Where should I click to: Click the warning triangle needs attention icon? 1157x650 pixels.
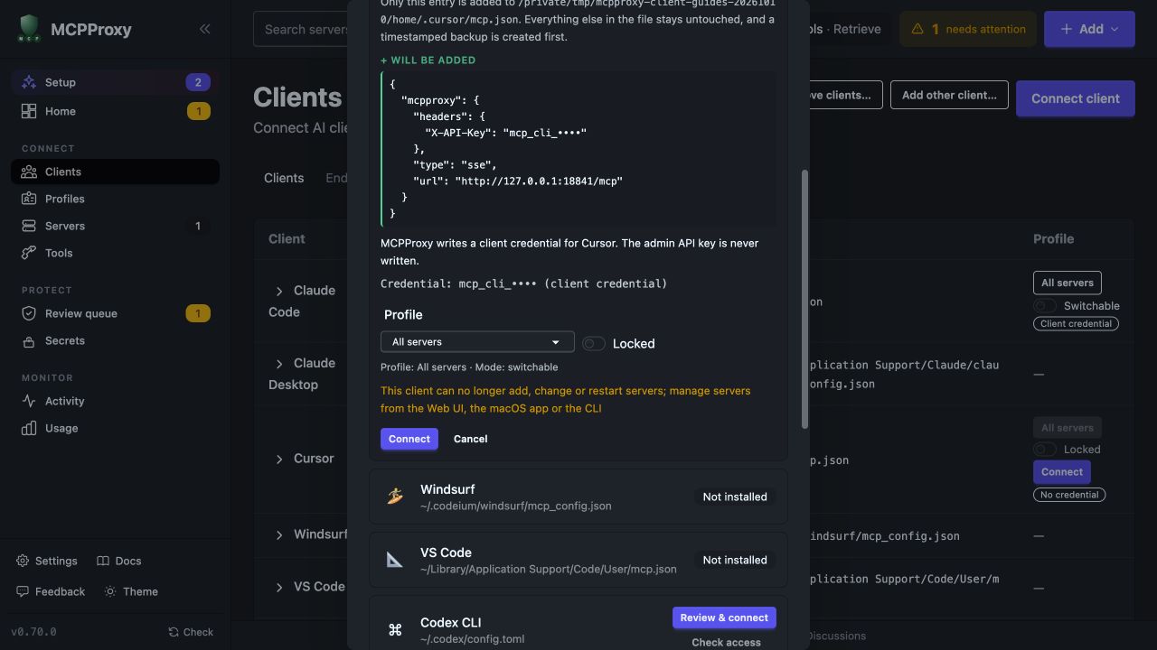pos(917,29)
